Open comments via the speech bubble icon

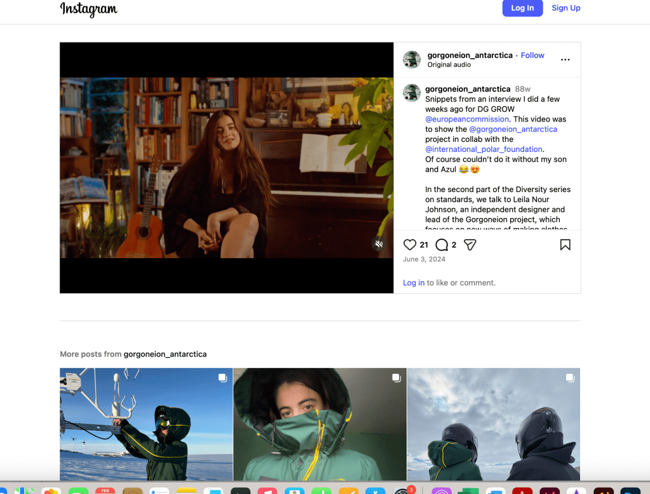[442, 245]
